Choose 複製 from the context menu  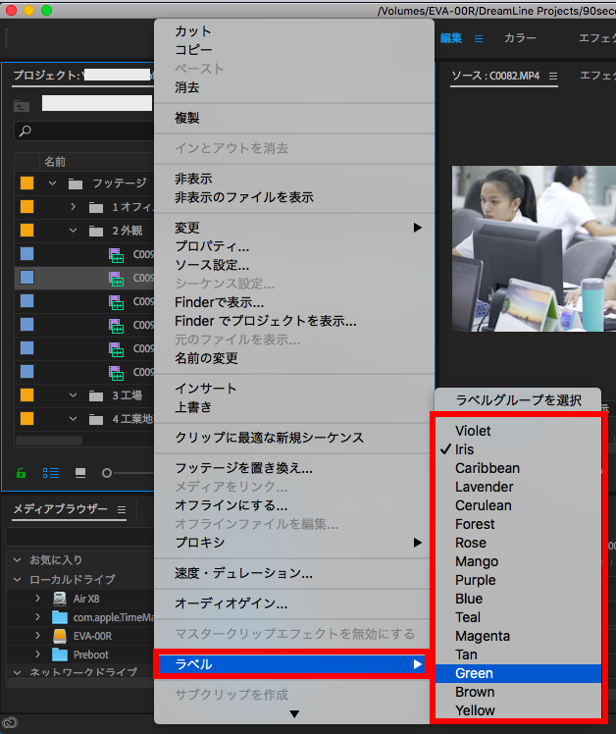pyautogui.click(x=294, y=118)
